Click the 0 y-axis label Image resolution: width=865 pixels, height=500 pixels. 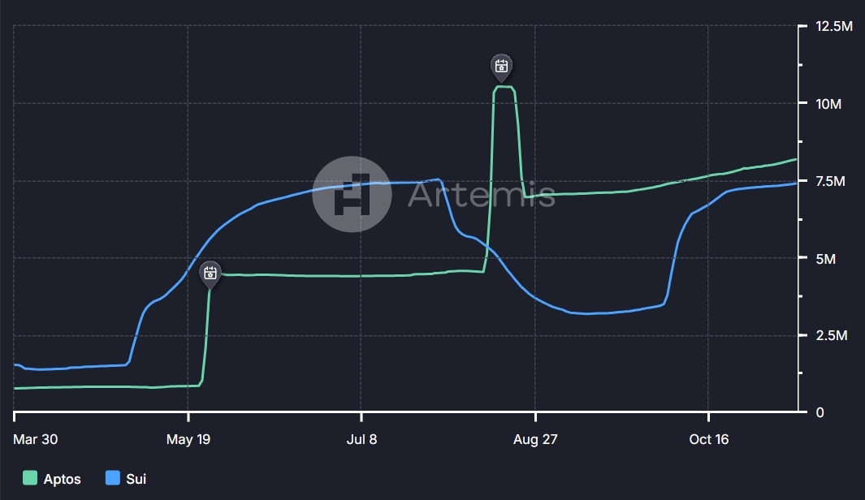(820, 413)
